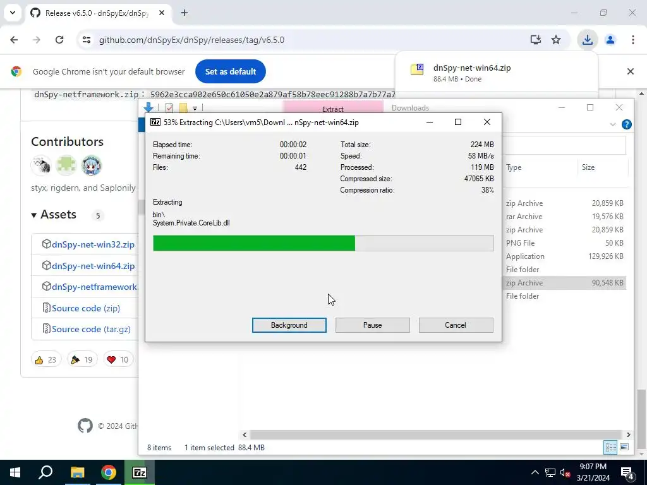Select the rar Archive row
Viewport: 647px width, 485px height.
coord(564,217)
